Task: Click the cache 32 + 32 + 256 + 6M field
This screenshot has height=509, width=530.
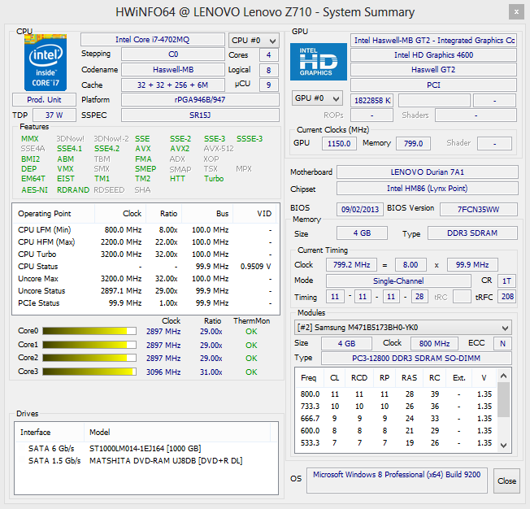Action: tap(173, 85)
